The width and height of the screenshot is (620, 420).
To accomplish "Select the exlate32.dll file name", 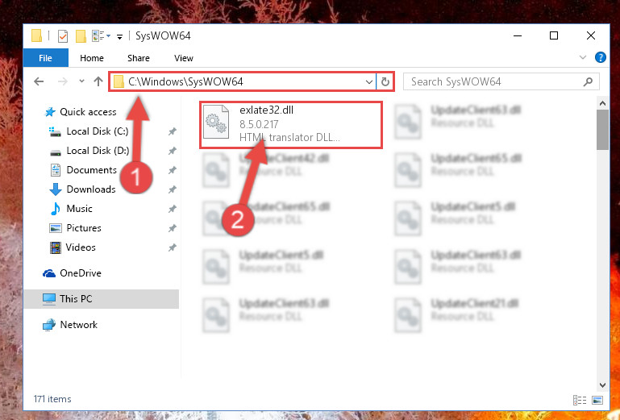I will point(267,110).
